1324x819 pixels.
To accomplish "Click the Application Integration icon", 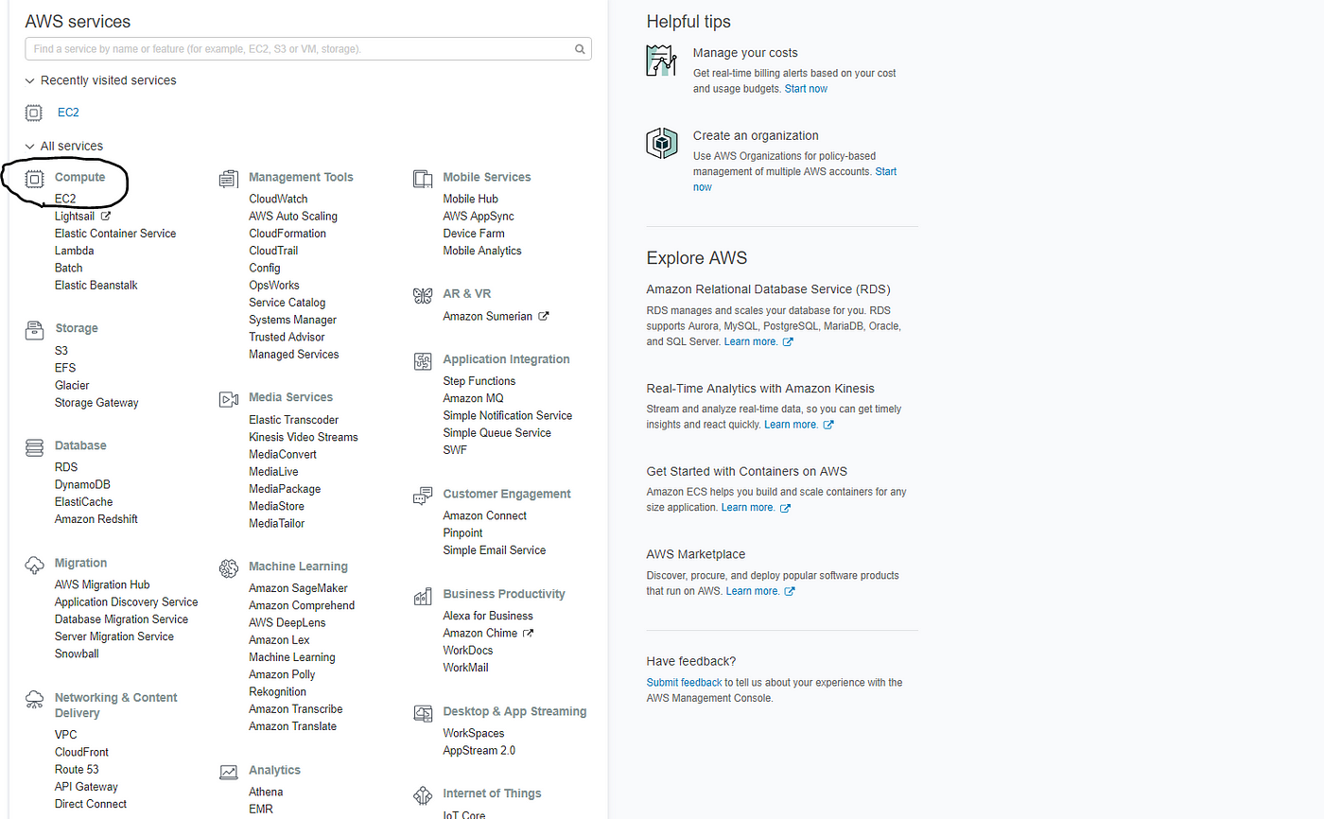I will [423, 360].
